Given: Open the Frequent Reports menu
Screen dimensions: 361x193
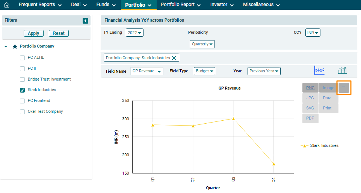Looking at the screenshot, I should tap(40, 5).
